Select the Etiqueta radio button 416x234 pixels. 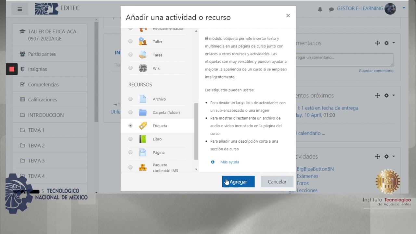(x=130, y=125)
